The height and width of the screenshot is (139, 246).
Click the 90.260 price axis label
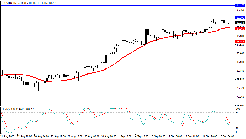pyautogui.click(x=240, y=10)
